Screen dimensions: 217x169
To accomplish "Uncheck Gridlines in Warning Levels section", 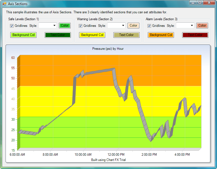I will [x=81, y=26].
